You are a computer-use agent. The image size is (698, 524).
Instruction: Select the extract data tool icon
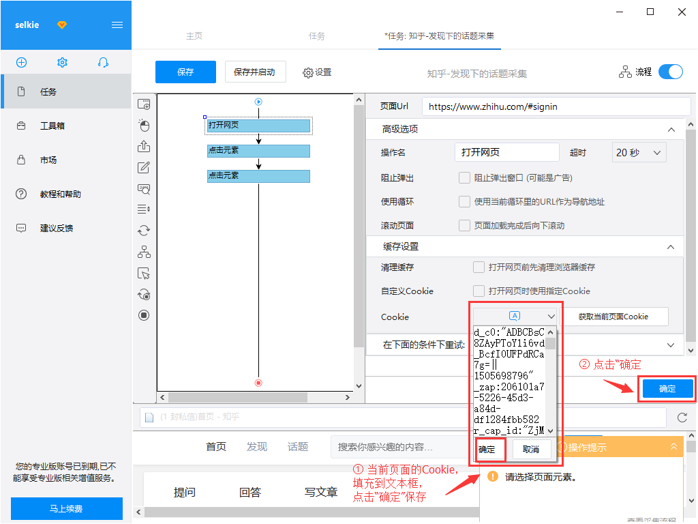144,146
